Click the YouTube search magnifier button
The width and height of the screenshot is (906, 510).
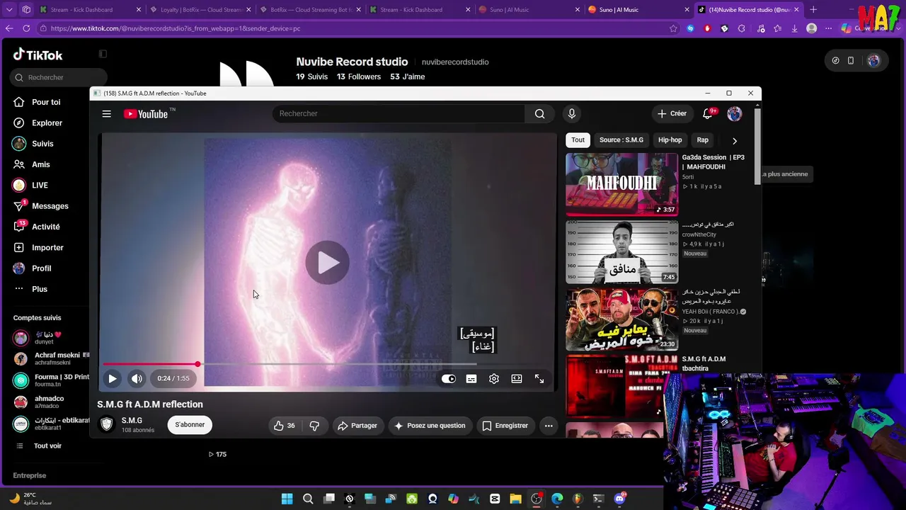(540, 114)
